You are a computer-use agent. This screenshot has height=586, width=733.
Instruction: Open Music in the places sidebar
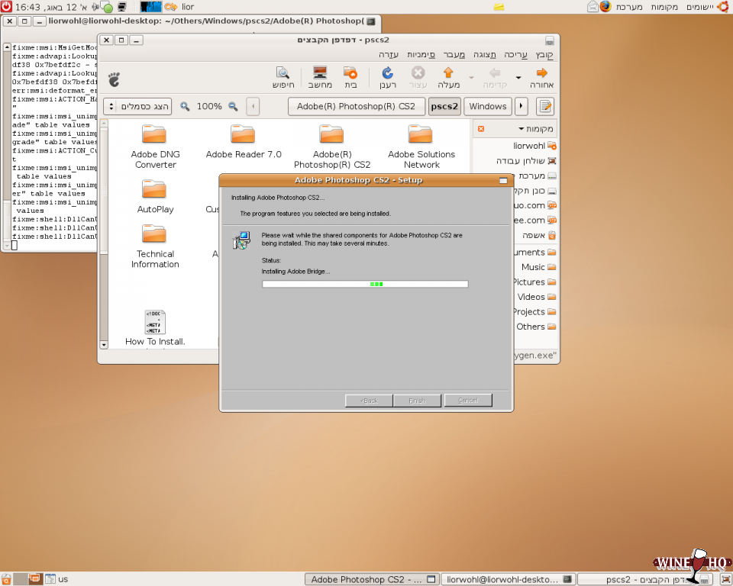click(x=538, y=267)
